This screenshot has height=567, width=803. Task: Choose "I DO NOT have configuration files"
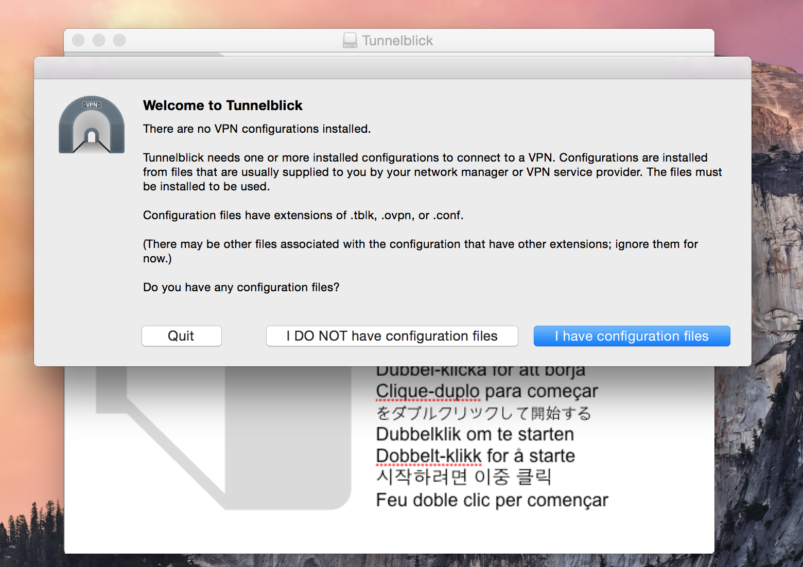(x=392, y=336)
